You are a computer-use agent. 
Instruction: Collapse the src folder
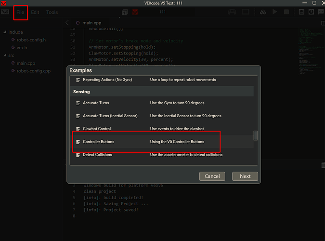click(5, 55)
